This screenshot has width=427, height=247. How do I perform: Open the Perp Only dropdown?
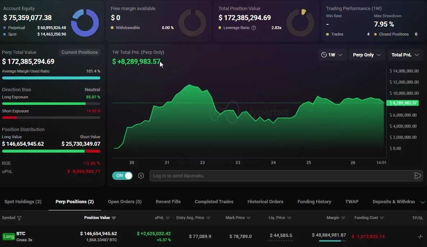point(367,55)
